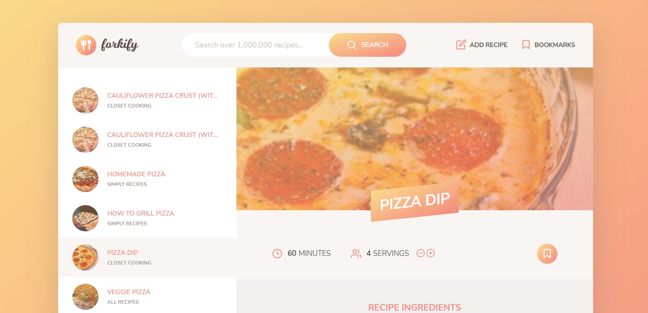Image resolution: width=648 pixels, height=313 pixels.
Task: Click the magnifier icon in Search button
Action: (352, 45)
